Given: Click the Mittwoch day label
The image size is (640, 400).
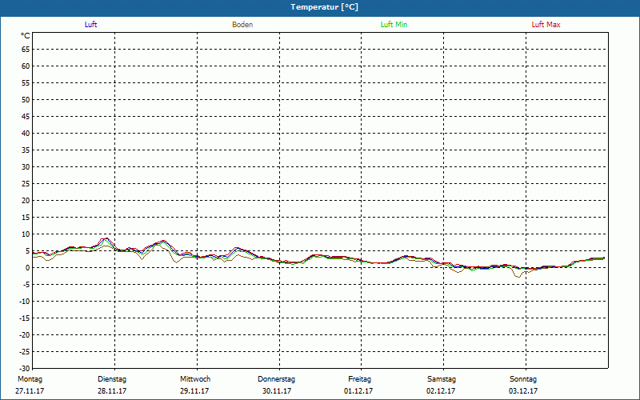Looking at the screenshot, I should pos(195,379).
